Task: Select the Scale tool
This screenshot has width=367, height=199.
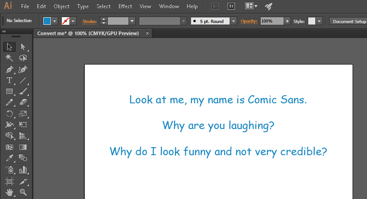Action: [23, 114]
